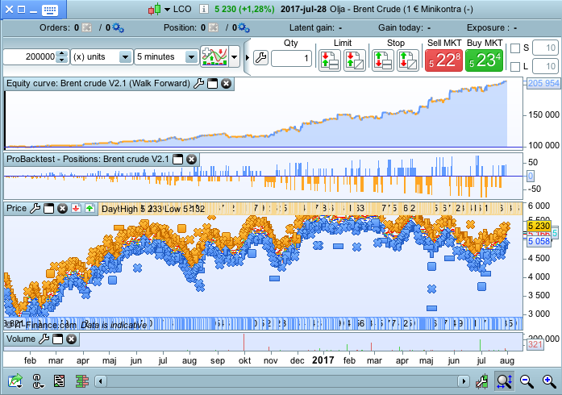Open the order settings wrench beside Qty

[260, 58]
